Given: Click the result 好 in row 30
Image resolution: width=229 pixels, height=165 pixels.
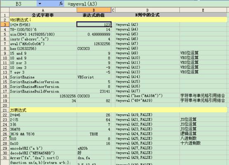Looking at the screenshot, I should pyautogui.click(x=80, y=153).
